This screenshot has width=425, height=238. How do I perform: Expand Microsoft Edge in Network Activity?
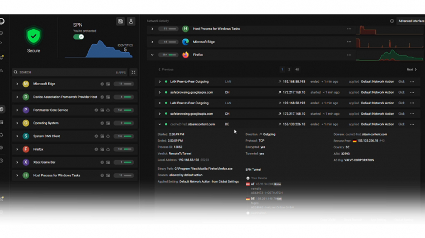[152, 42]
